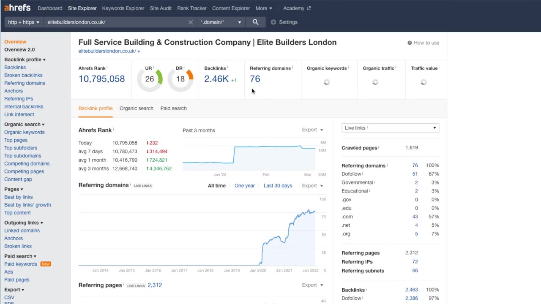Image resolution: width=541 pixels, height=304 pixels.
Task: Click Referring subnets count 66
Action: point(415,271)
